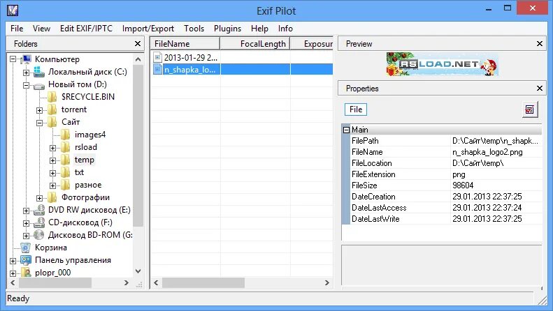Open the View menu

(x=41, y=29)
